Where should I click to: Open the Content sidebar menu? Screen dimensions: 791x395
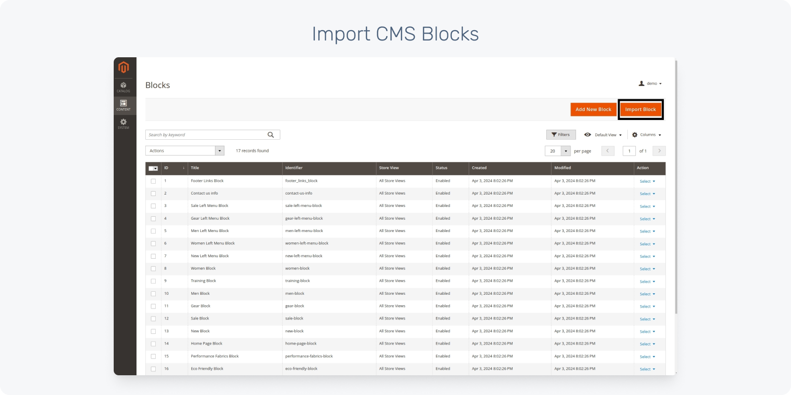click(x=124, y=105)
